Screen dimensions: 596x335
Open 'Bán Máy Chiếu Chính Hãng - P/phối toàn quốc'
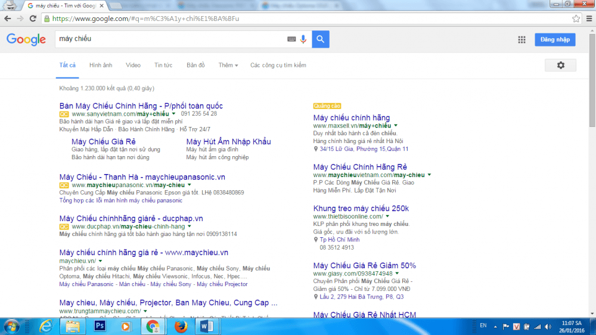click(x=141, y=106)
